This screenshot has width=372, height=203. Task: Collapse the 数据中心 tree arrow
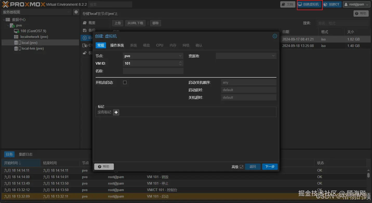[4, 20]
